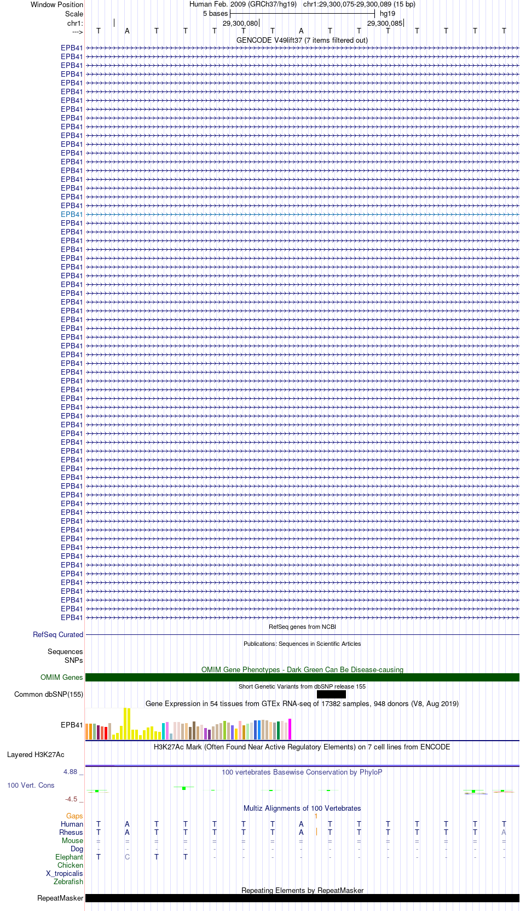Click the magenta bar in the GTEx chart
Image resolution: width=520 pixels, height=911 pixels.
point(290,729)
